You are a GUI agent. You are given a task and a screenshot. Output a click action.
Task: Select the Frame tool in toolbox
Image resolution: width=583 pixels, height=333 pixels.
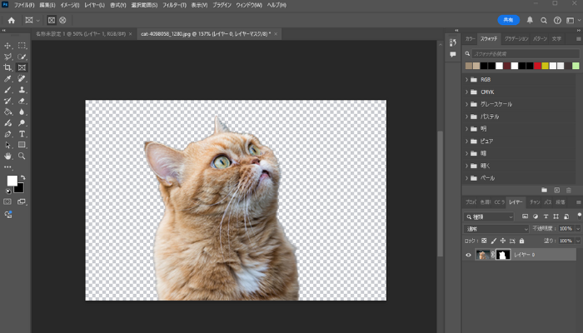22,67
